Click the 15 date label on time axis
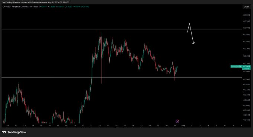Screen dimensions: 253x137 41,125
